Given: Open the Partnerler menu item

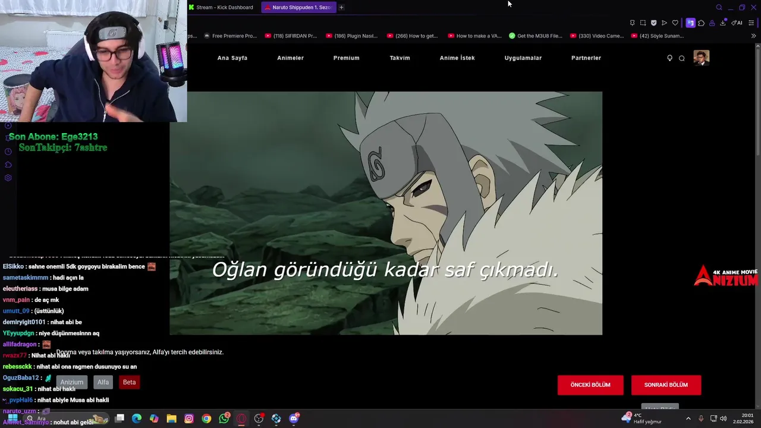Looking at the screenshot, I should coord(586,58).
